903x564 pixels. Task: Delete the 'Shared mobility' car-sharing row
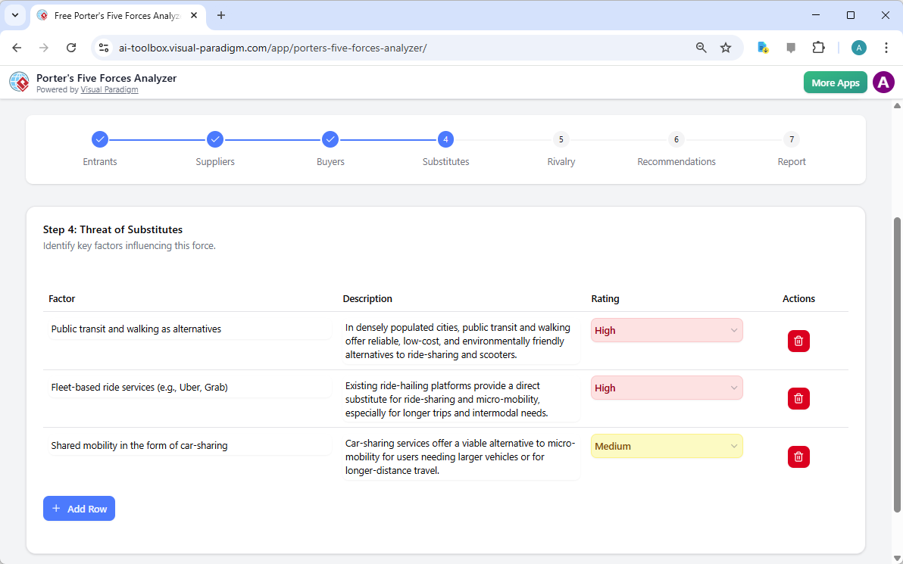798,456
